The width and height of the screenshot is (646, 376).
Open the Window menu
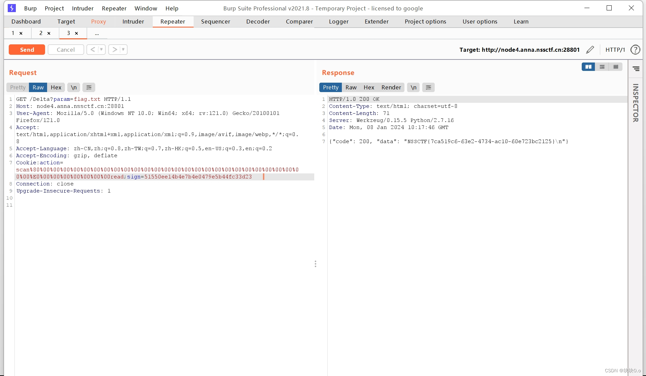146,8
